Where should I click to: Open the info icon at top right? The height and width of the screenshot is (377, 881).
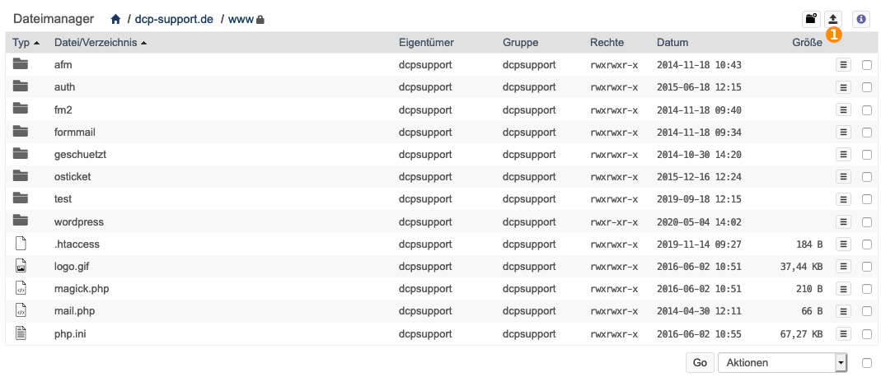(x=860, y=19)
